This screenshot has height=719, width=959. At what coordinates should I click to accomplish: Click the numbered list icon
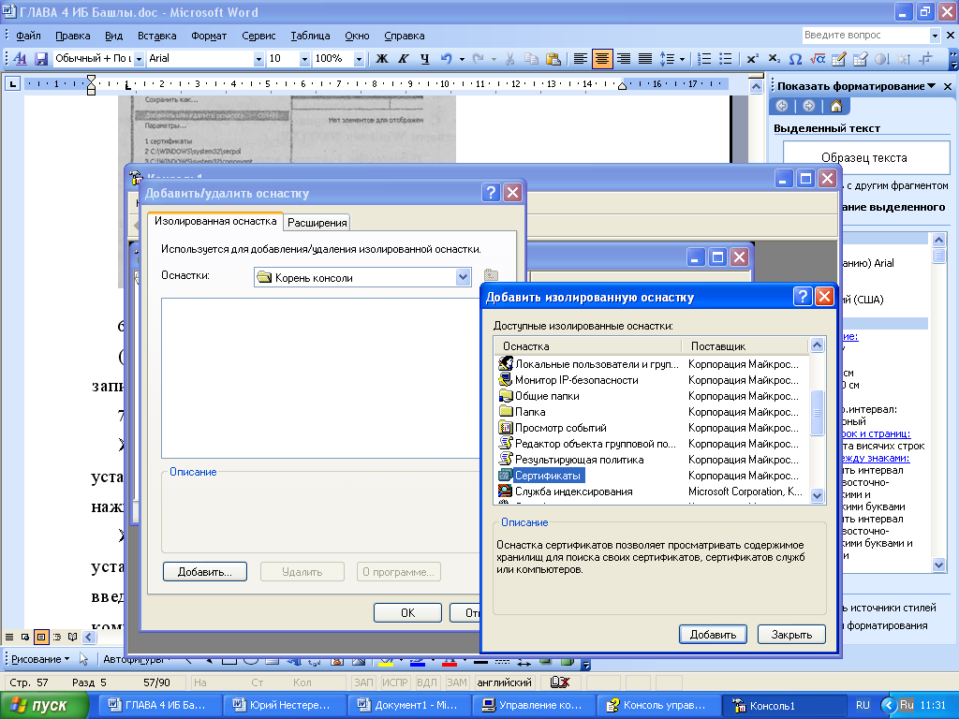coord(704,59)
